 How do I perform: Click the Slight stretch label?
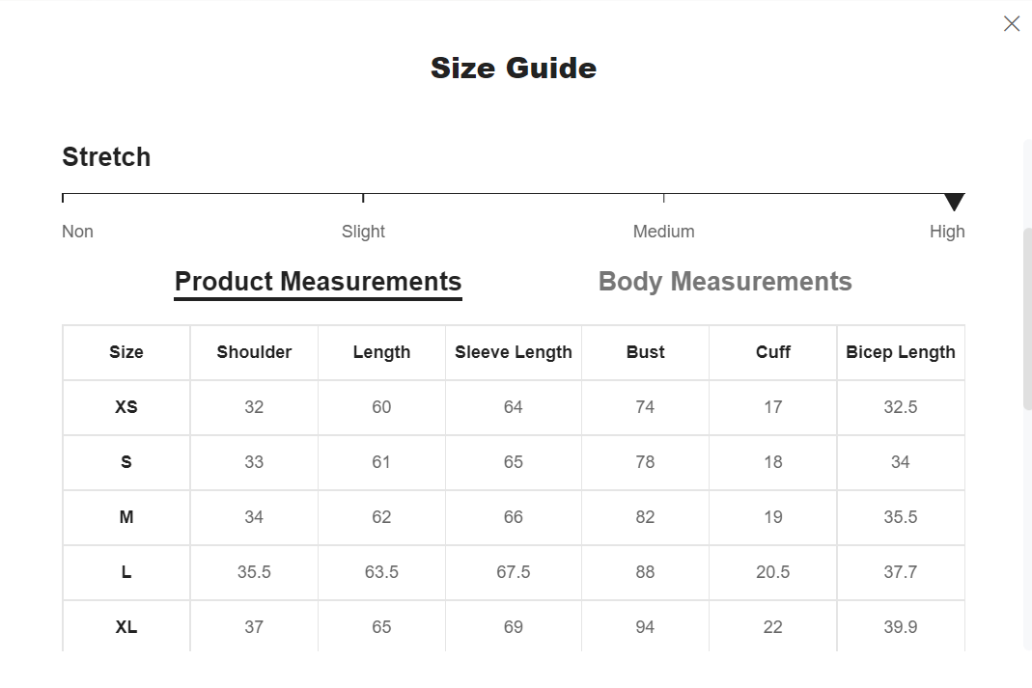(x=363, y=232)
